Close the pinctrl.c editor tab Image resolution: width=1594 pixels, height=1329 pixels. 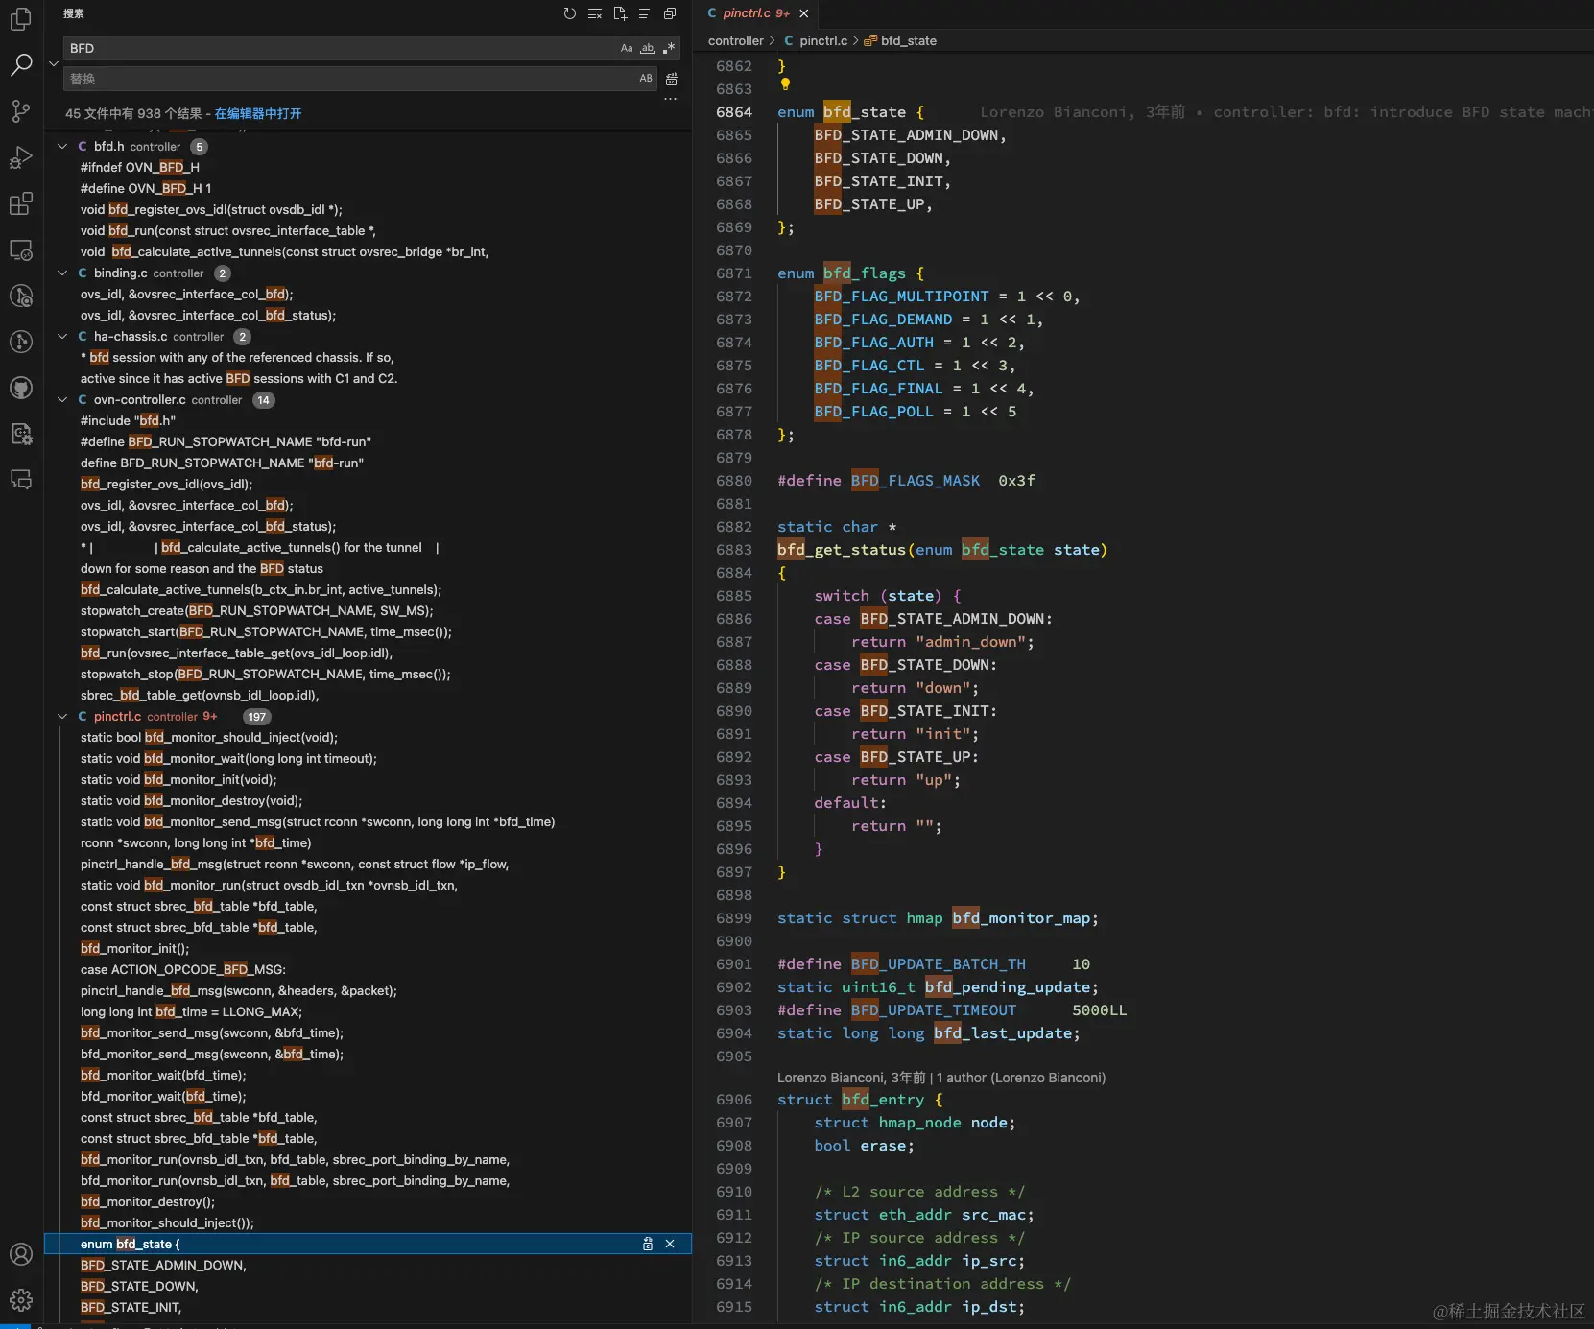(804, 13)
